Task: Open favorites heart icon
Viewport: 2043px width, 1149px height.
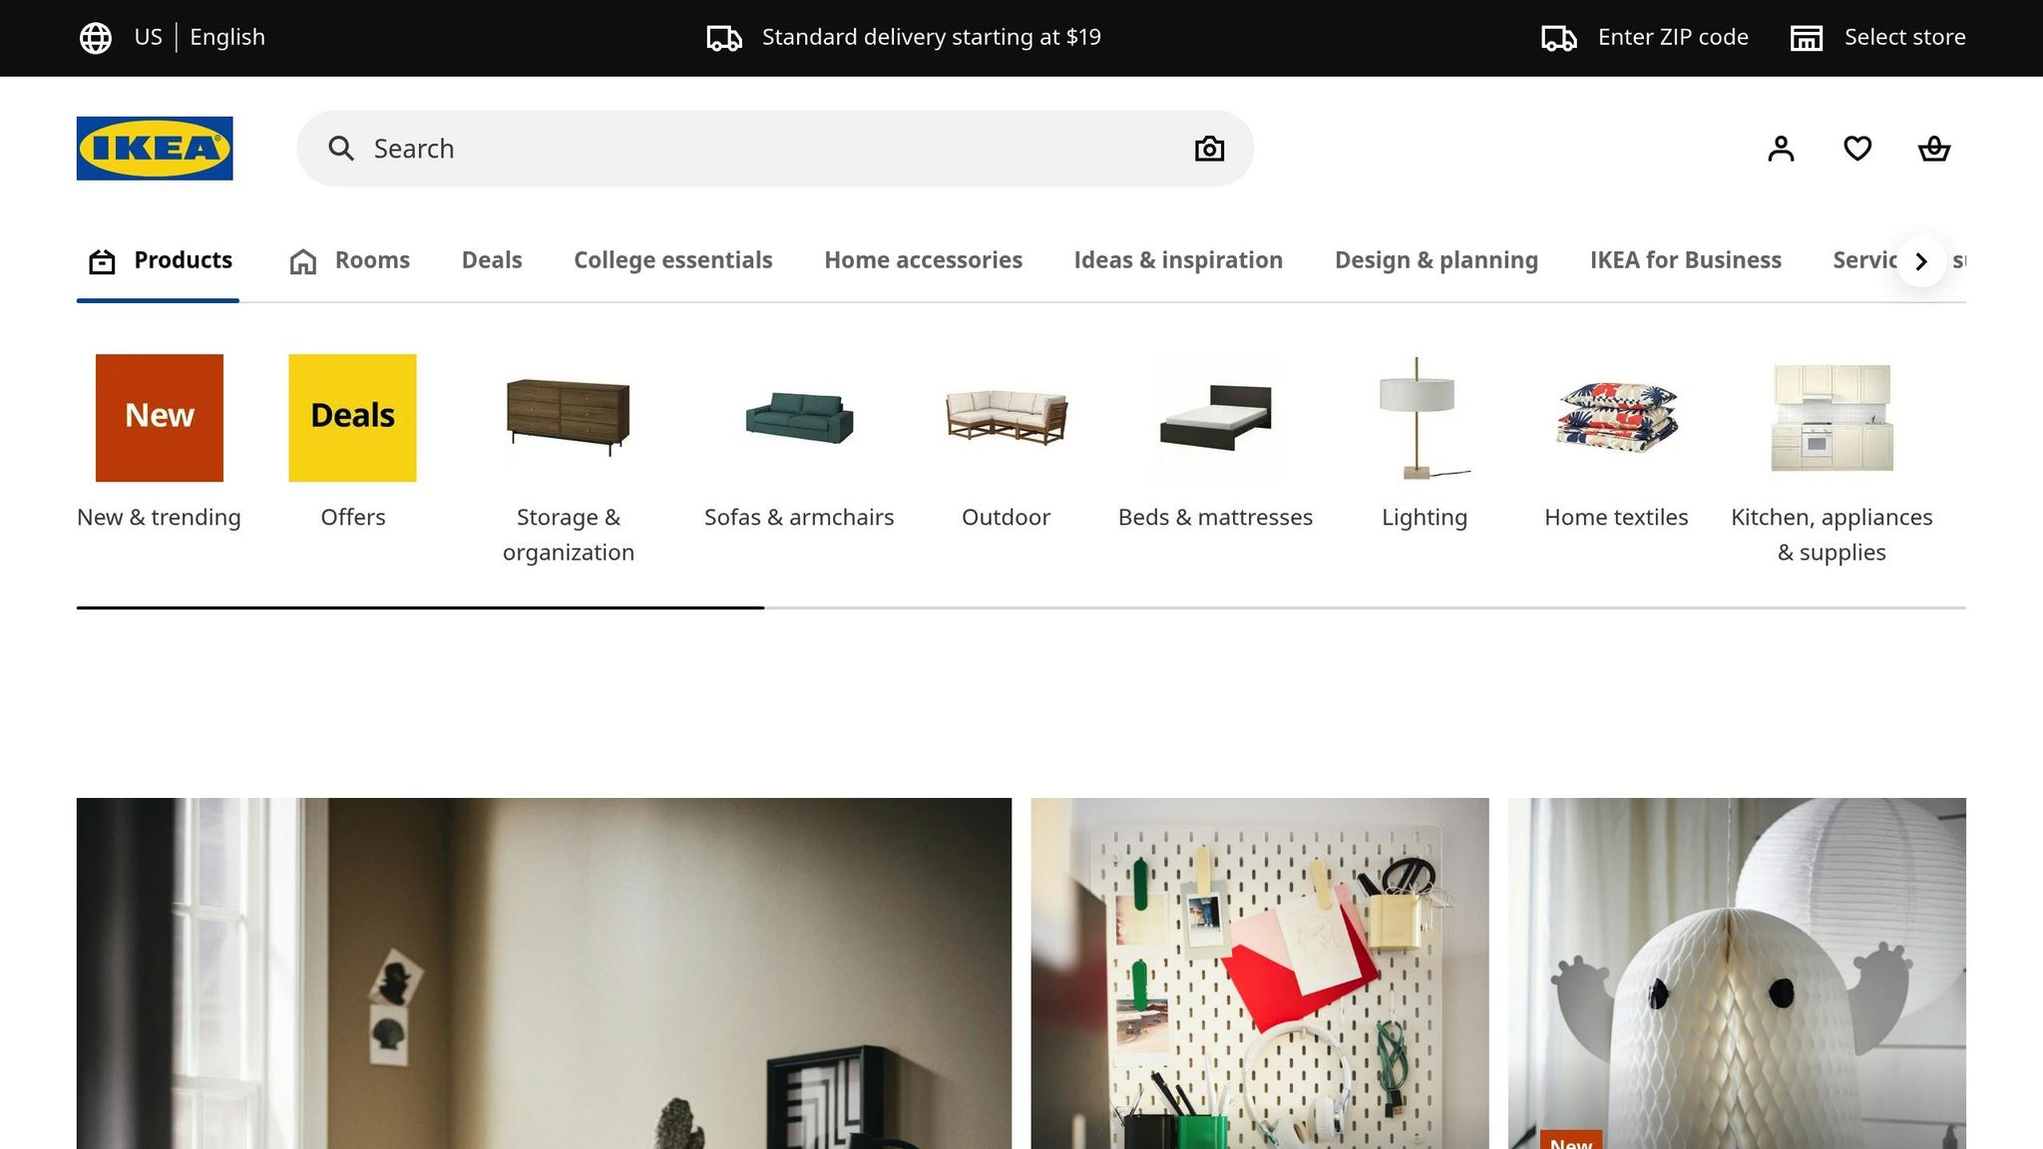Action: click(1857, 149)
